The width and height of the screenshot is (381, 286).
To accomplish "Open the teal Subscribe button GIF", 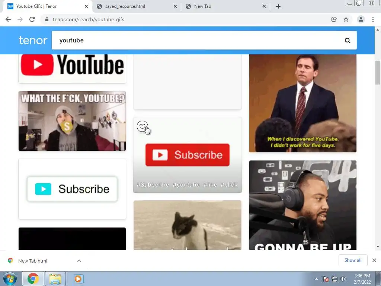I will [x=72, y=189].
